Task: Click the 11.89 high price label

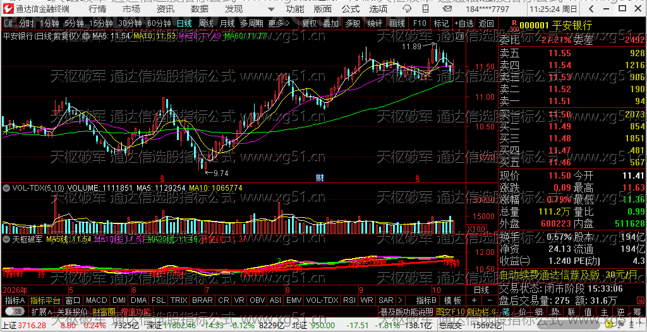Action: point(411,47)
